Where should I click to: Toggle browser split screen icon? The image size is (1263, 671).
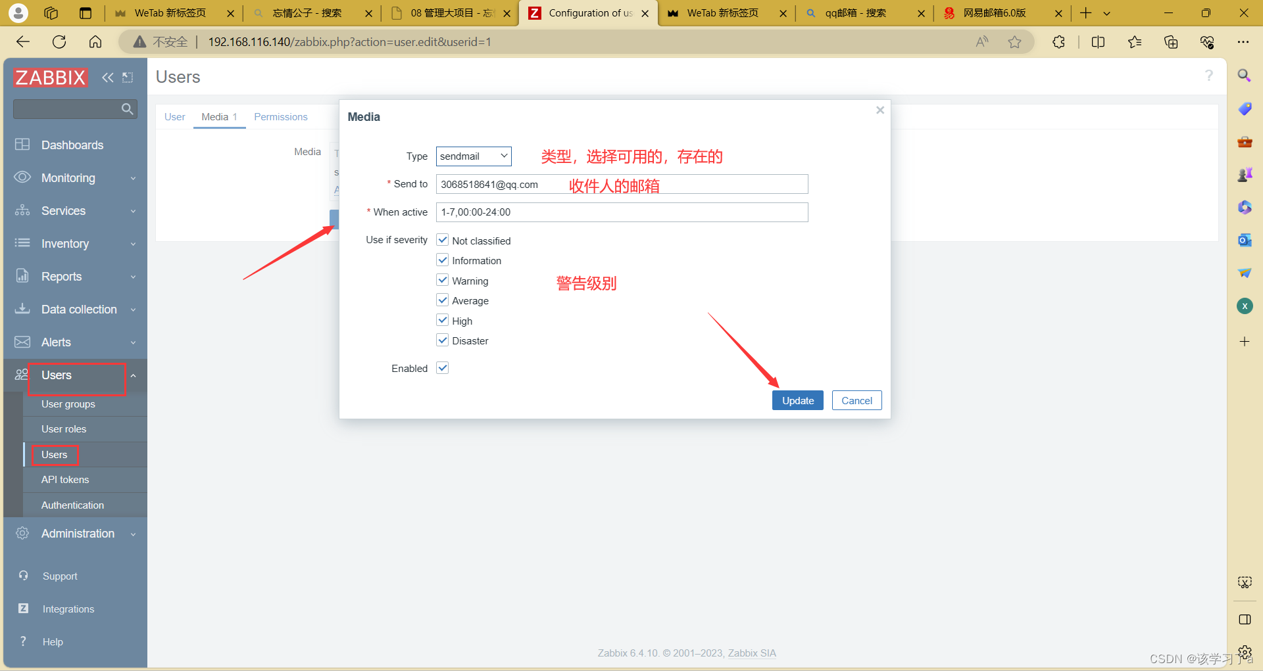(x=1098, y=42)
